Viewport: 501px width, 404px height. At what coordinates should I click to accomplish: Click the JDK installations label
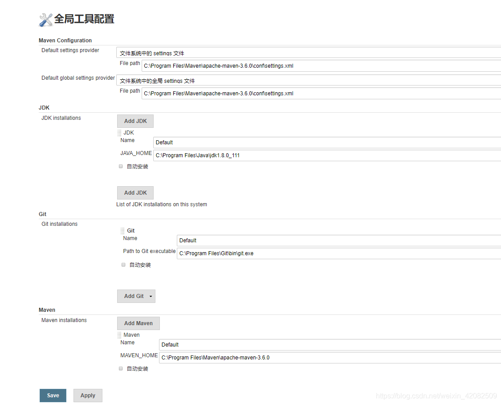(61, 118)
